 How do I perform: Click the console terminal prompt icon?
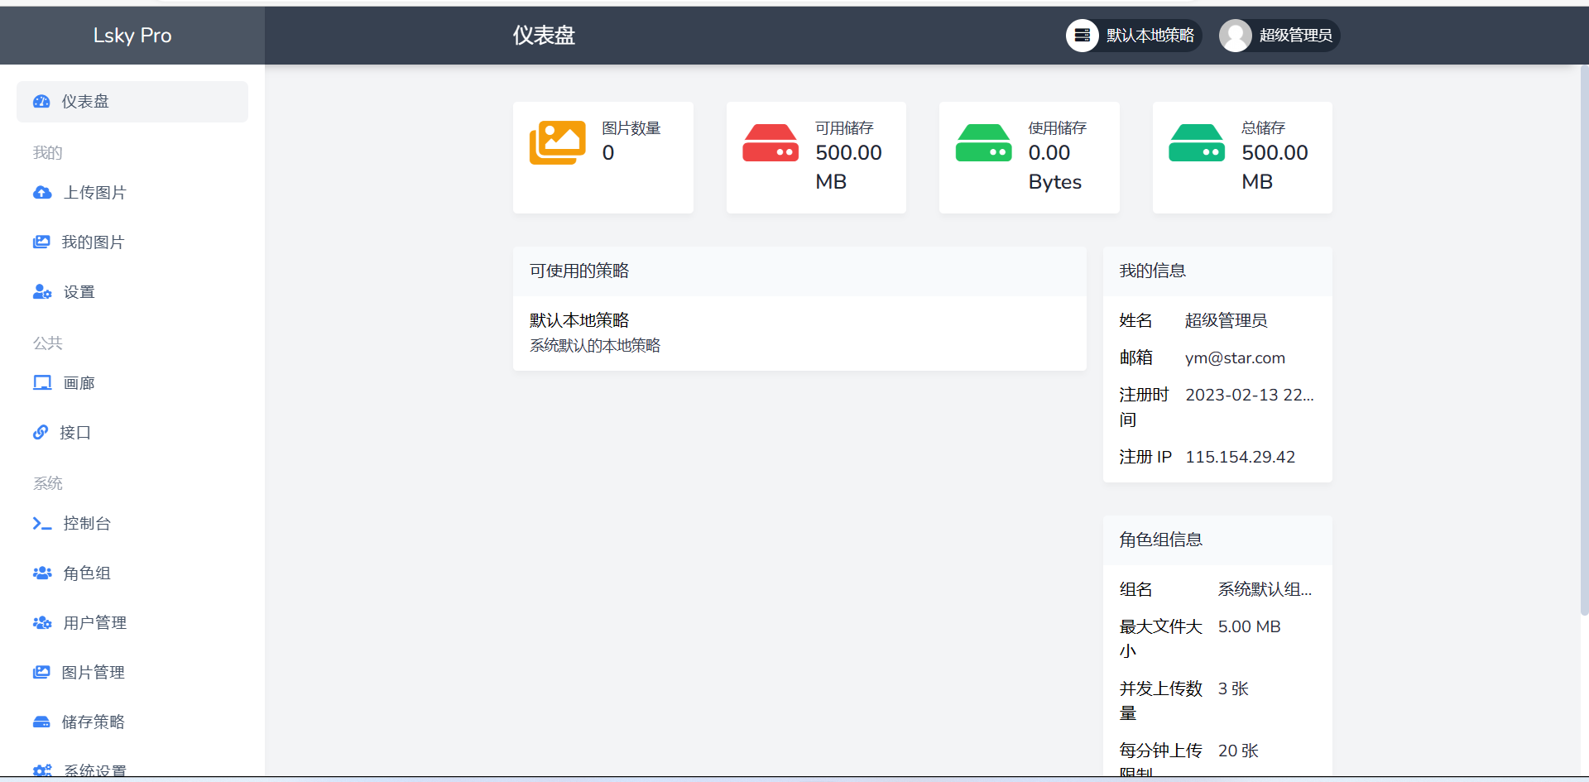point(42,524)
